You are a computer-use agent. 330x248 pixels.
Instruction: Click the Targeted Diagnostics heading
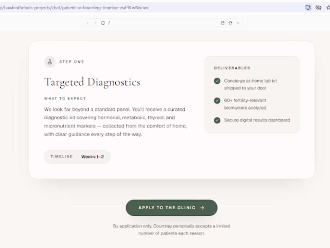click(92, 82)
